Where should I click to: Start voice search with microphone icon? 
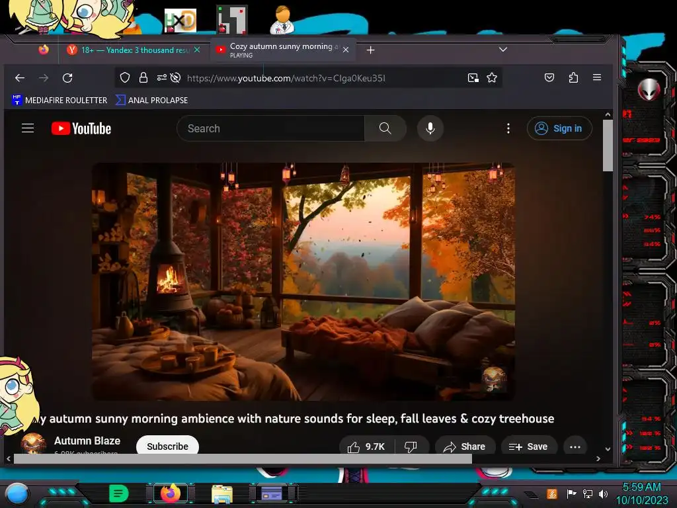430,128
